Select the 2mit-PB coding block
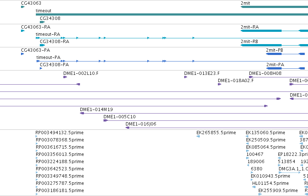Screen dimensions: 308x196 pyautogui.click(x=274, y=54)
